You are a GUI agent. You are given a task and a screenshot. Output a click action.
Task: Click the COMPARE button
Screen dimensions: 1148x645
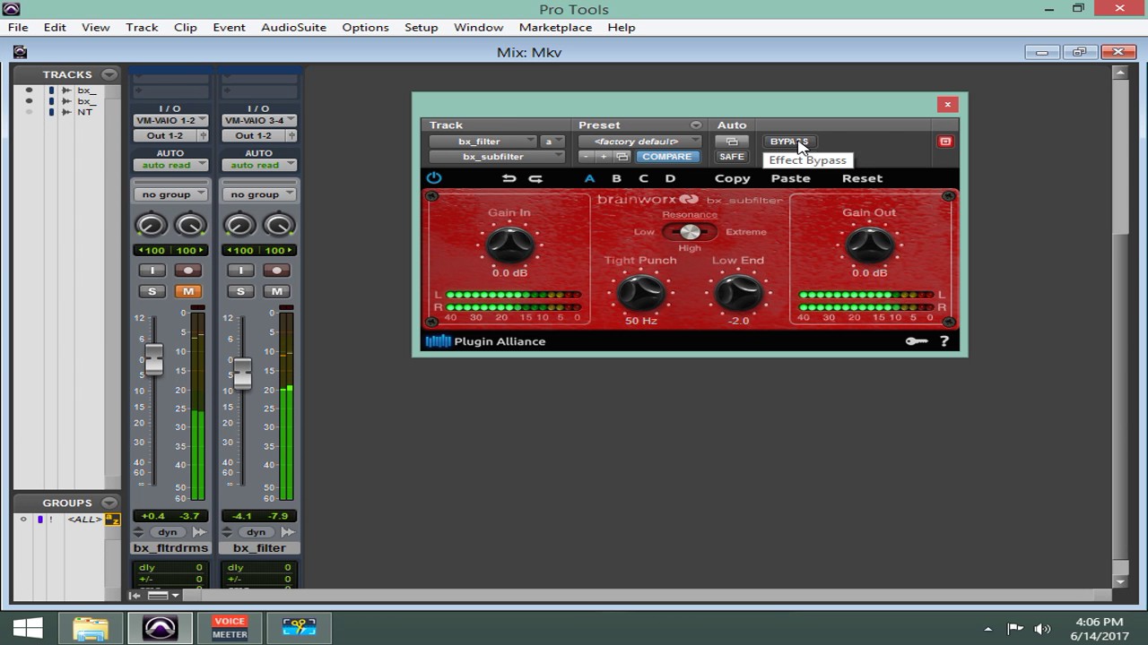click(x=666, y=157)
